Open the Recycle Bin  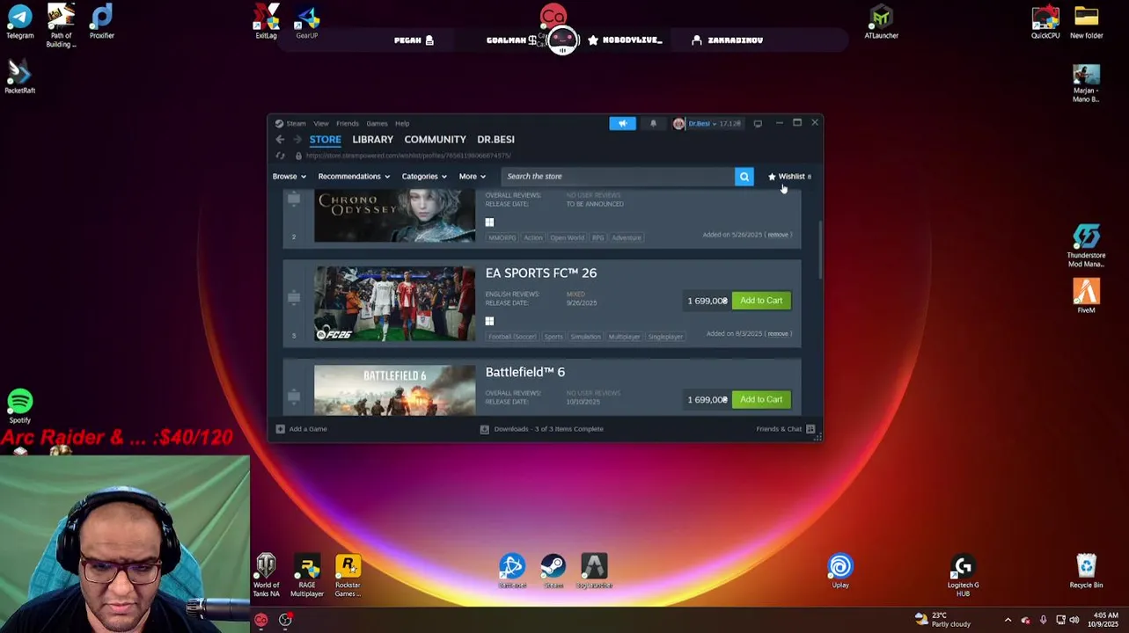1086,571
